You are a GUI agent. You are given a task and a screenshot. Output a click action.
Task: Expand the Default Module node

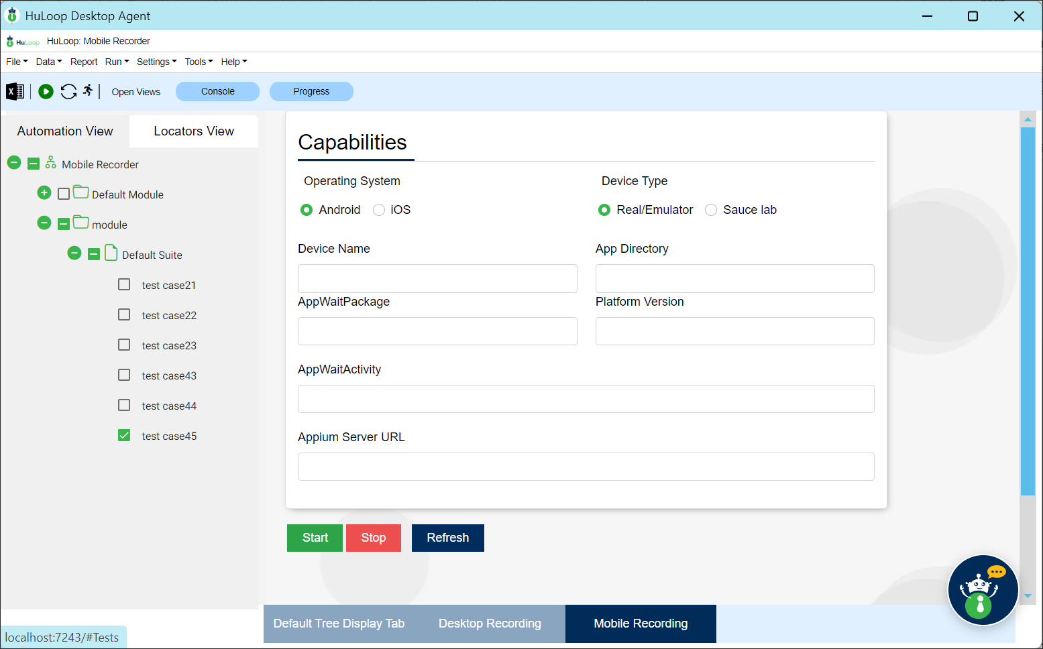click(x=44, y=193)
